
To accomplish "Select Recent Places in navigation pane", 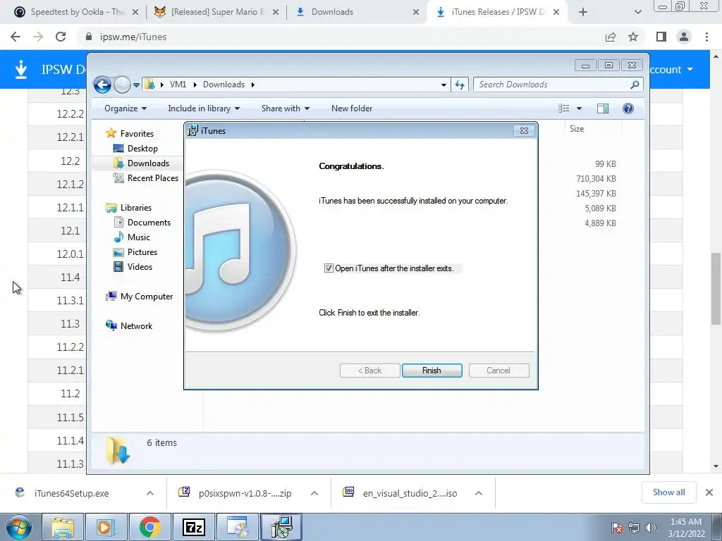I will (152, 178).
